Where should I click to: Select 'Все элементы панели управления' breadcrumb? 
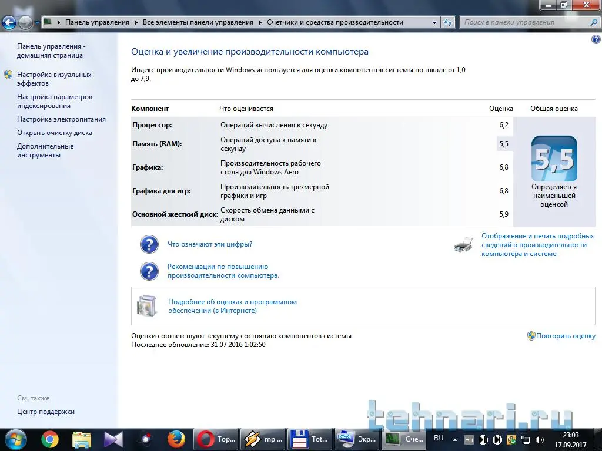coord(198,22)
